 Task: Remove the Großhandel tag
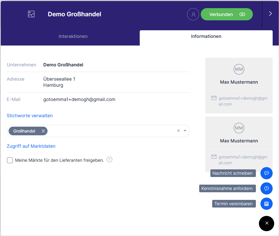[43, 131]
